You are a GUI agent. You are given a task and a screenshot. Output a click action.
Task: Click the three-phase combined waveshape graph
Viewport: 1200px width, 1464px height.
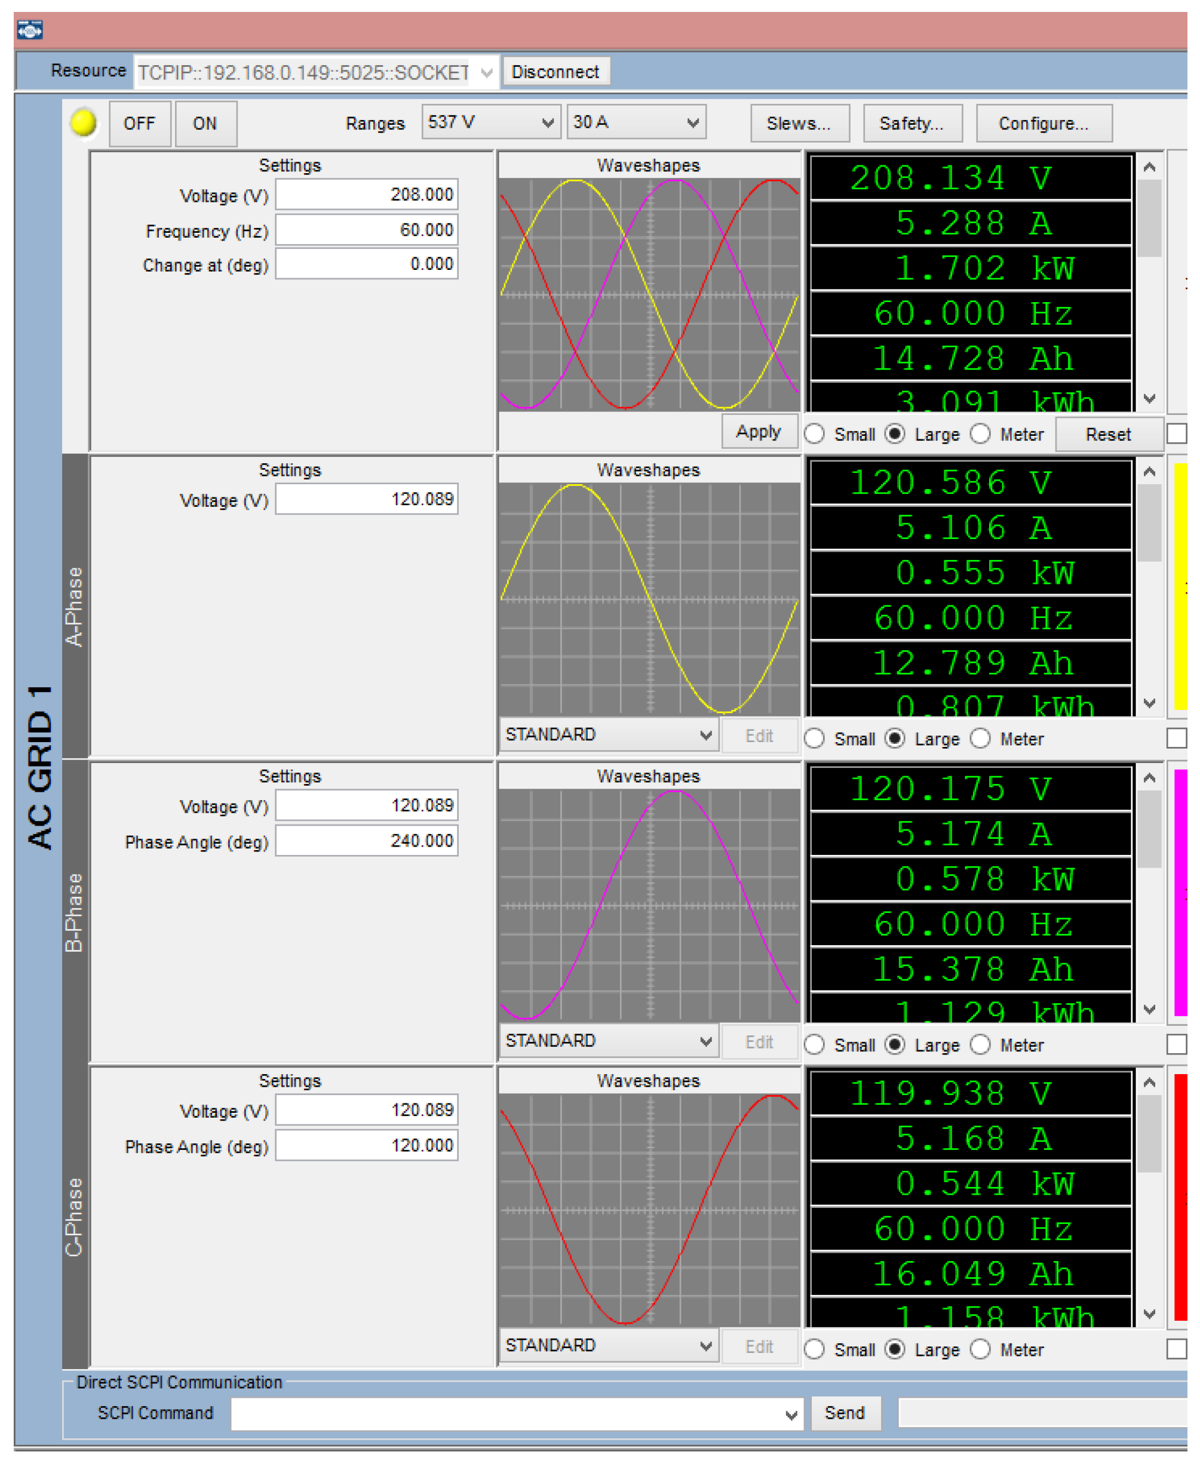[649, 294]
